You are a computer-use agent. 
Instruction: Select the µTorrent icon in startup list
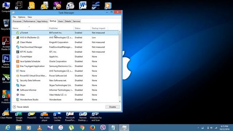[x=18, y=33]
